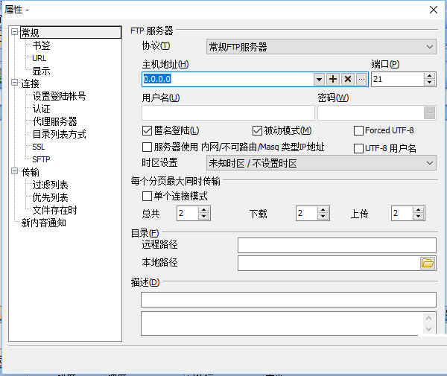Click the 描述 description single-line field
The width and height of the screenshot is (447, 376).
288,299
